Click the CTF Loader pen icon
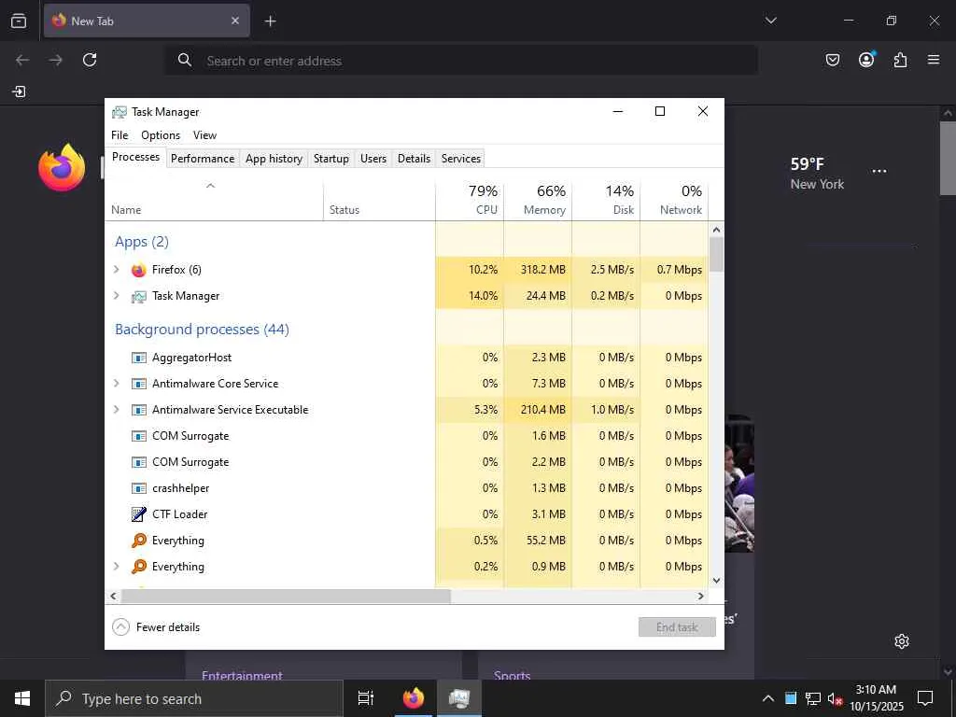The width and height of the screenshot is (956, 717). pos(139,514)
